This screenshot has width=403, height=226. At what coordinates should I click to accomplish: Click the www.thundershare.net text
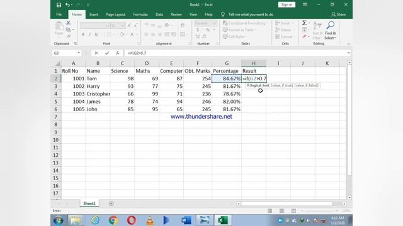pos(201,117)
